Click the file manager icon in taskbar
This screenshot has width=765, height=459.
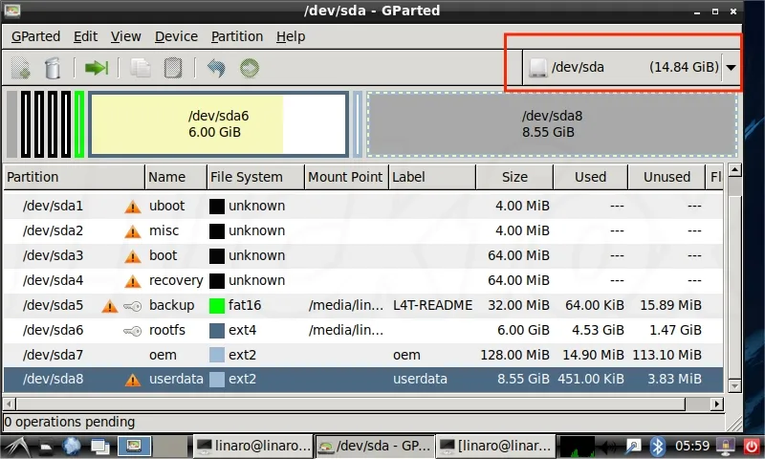pyautogui.click(x=46, y=447)
